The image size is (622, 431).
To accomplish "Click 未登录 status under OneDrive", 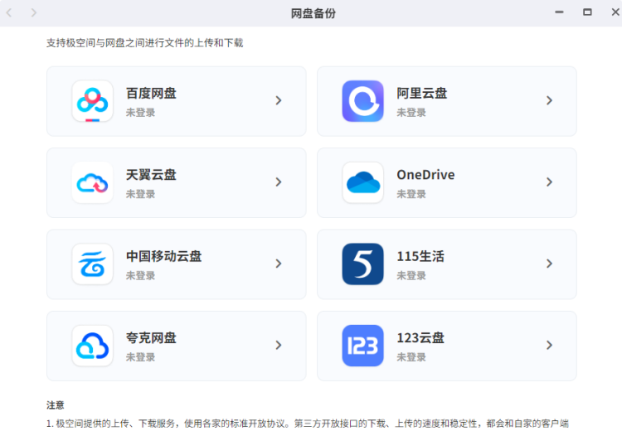I will pyautogui.click(x=411, y=194).
